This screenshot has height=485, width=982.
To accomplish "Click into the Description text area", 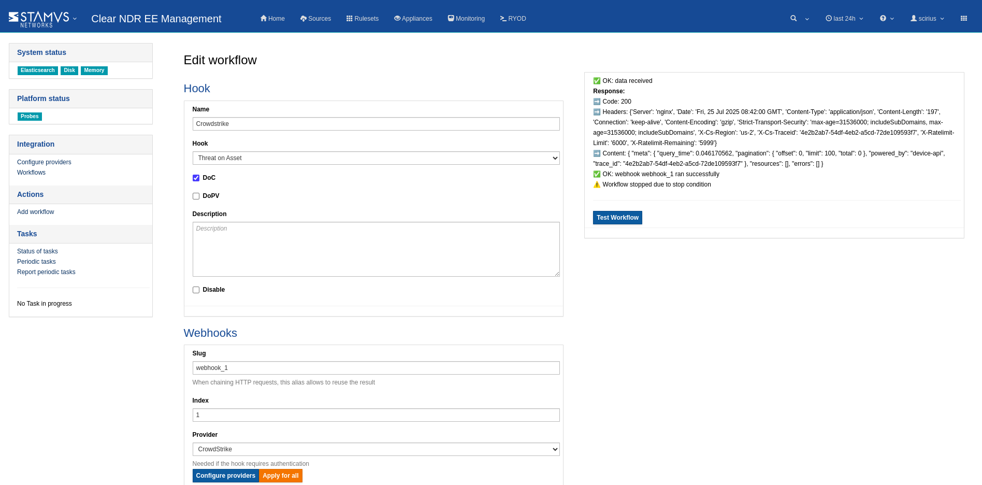I will click(x=376, y=249).
